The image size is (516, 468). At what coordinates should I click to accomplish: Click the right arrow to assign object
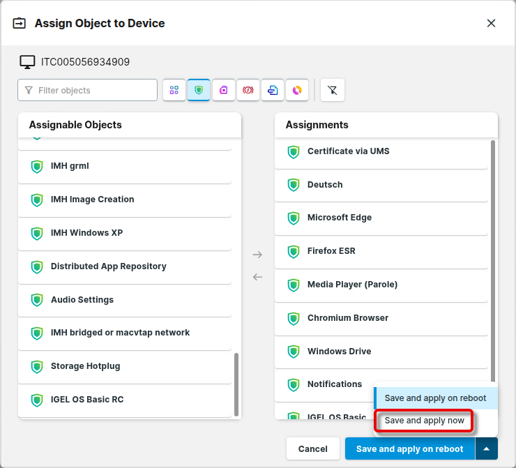pos(257,255)
